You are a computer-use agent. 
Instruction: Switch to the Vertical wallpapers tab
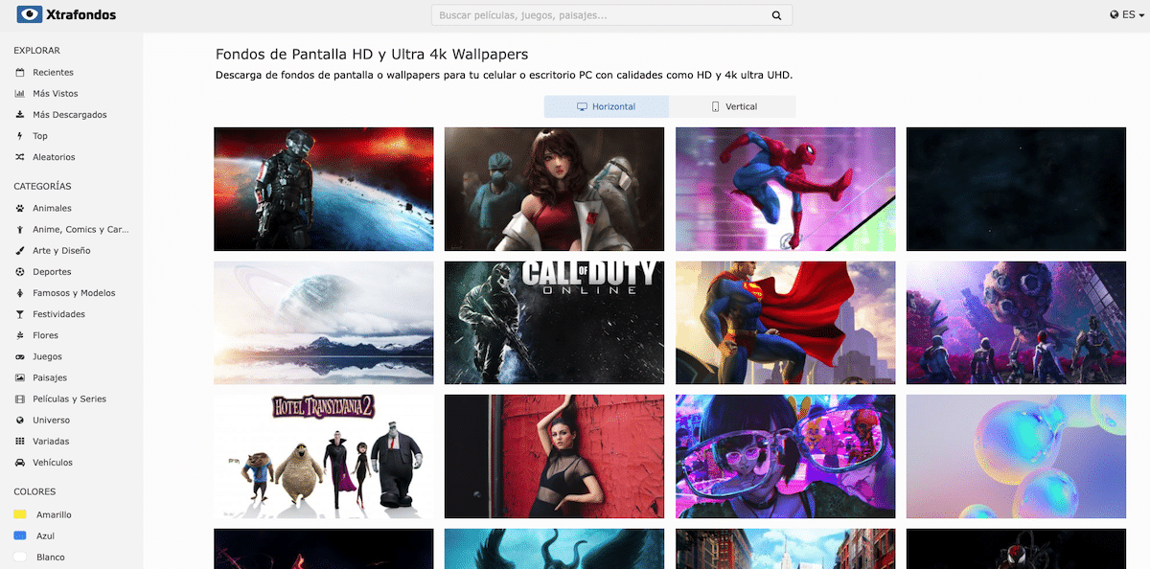[733, 106]
